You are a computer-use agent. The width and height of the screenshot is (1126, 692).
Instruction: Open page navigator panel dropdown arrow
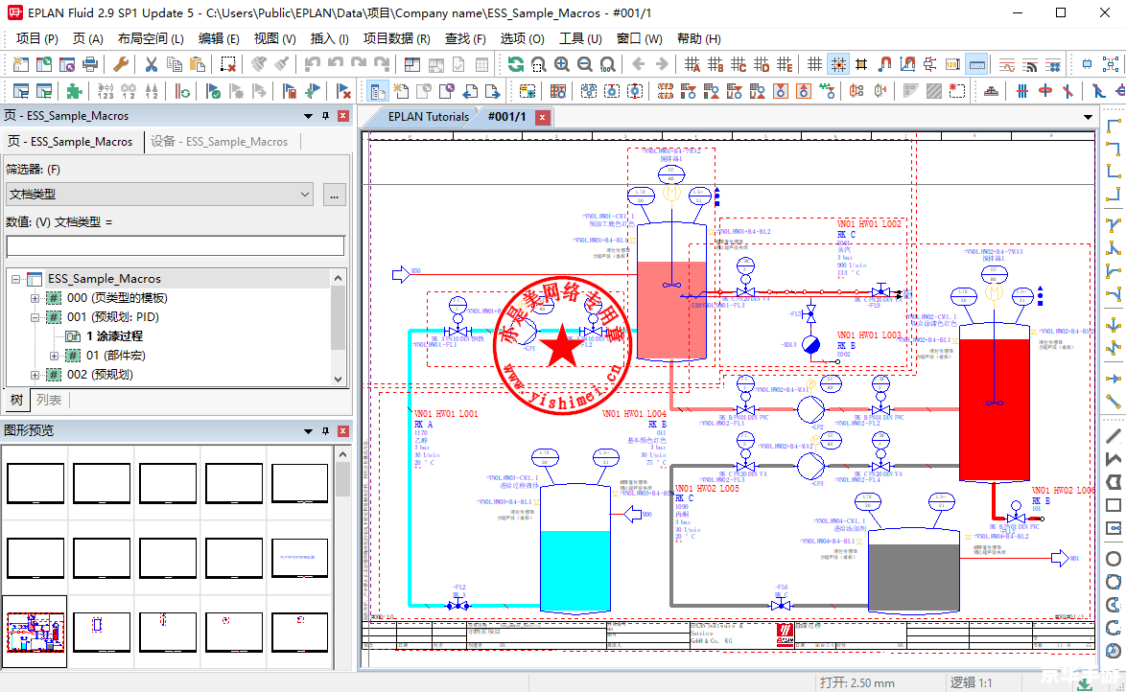(x=308, y=116)
